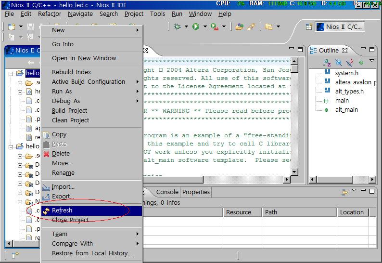Open Active Build Configuration submenu

pos(91,82)
